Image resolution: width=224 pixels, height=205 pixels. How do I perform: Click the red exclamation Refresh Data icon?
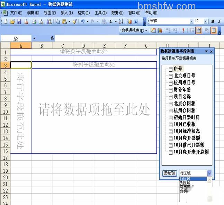point(183,30)
